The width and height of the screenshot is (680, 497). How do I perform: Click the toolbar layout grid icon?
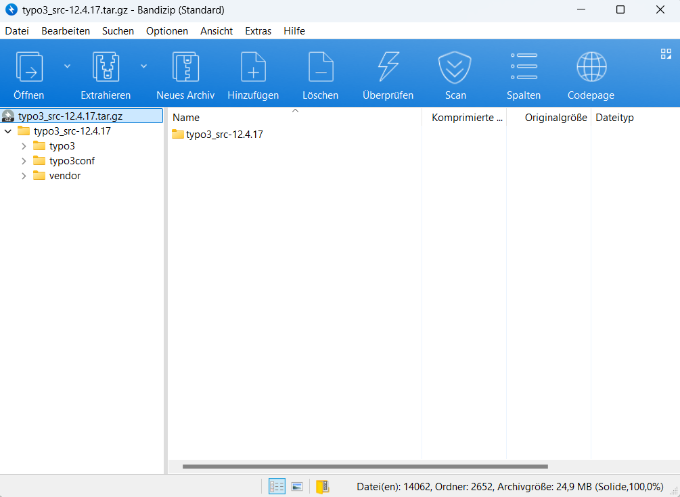[666, 53]
